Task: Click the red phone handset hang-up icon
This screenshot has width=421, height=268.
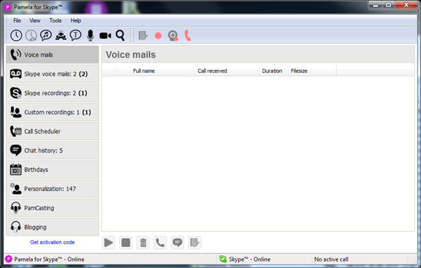Action: (x=187, y=36)
